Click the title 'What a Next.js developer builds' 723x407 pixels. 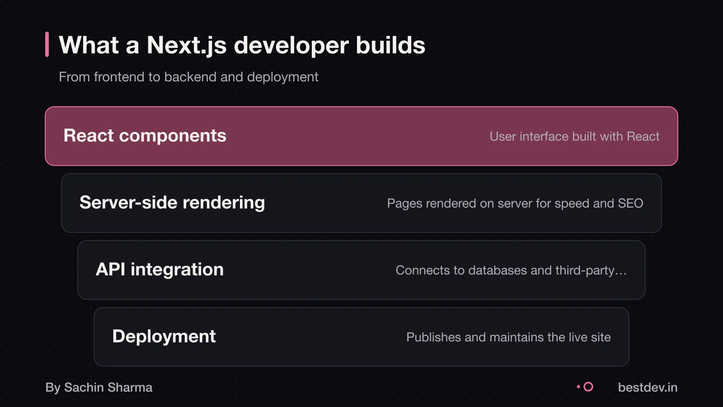click(x=242, y=45)
